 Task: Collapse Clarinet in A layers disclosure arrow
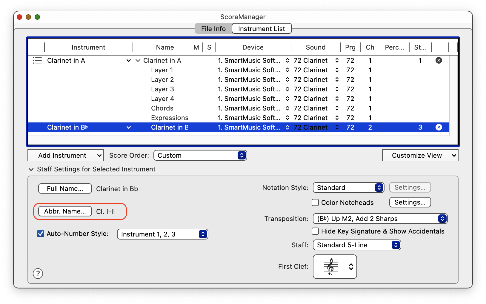pyautogui.click(x=138, y=60)
